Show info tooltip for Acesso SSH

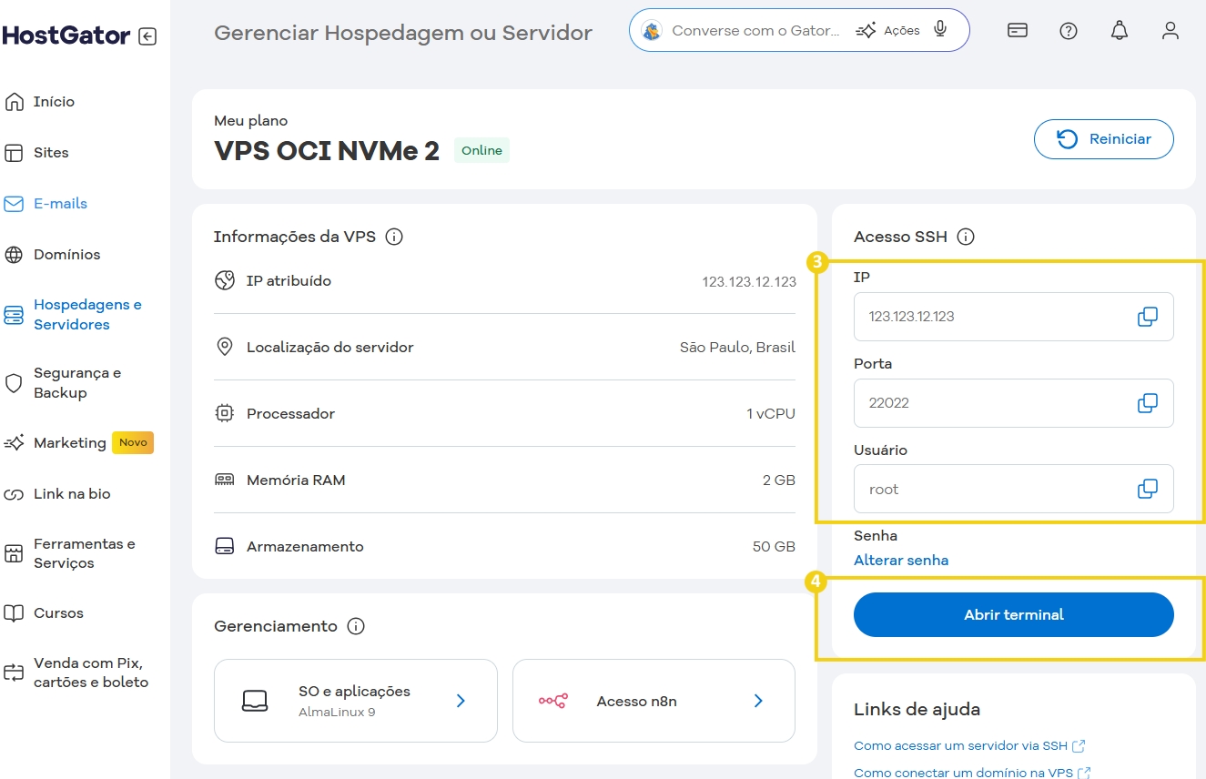pos(965,237)
